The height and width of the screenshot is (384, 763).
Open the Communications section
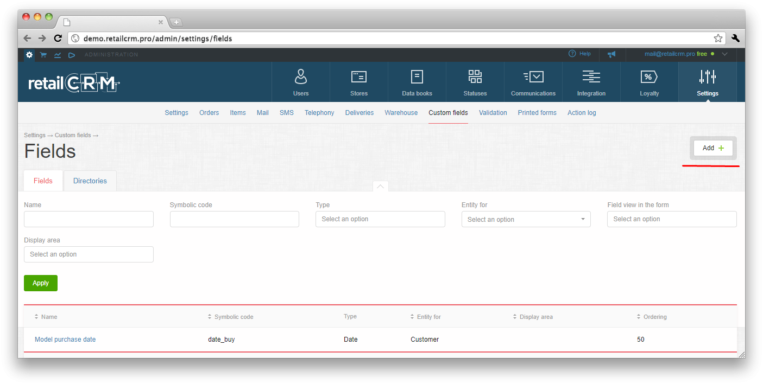click(x=533, y=82)
